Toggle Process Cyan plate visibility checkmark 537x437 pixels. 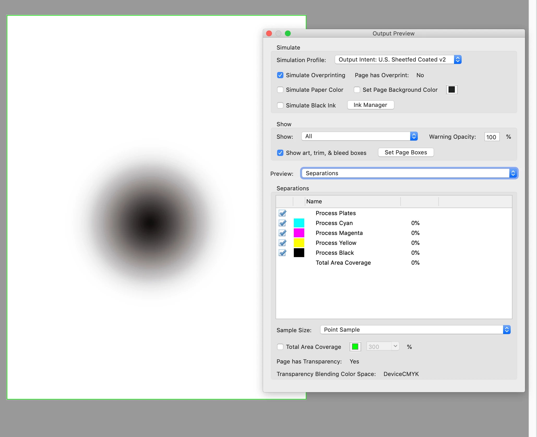click(x=282, y=223)
